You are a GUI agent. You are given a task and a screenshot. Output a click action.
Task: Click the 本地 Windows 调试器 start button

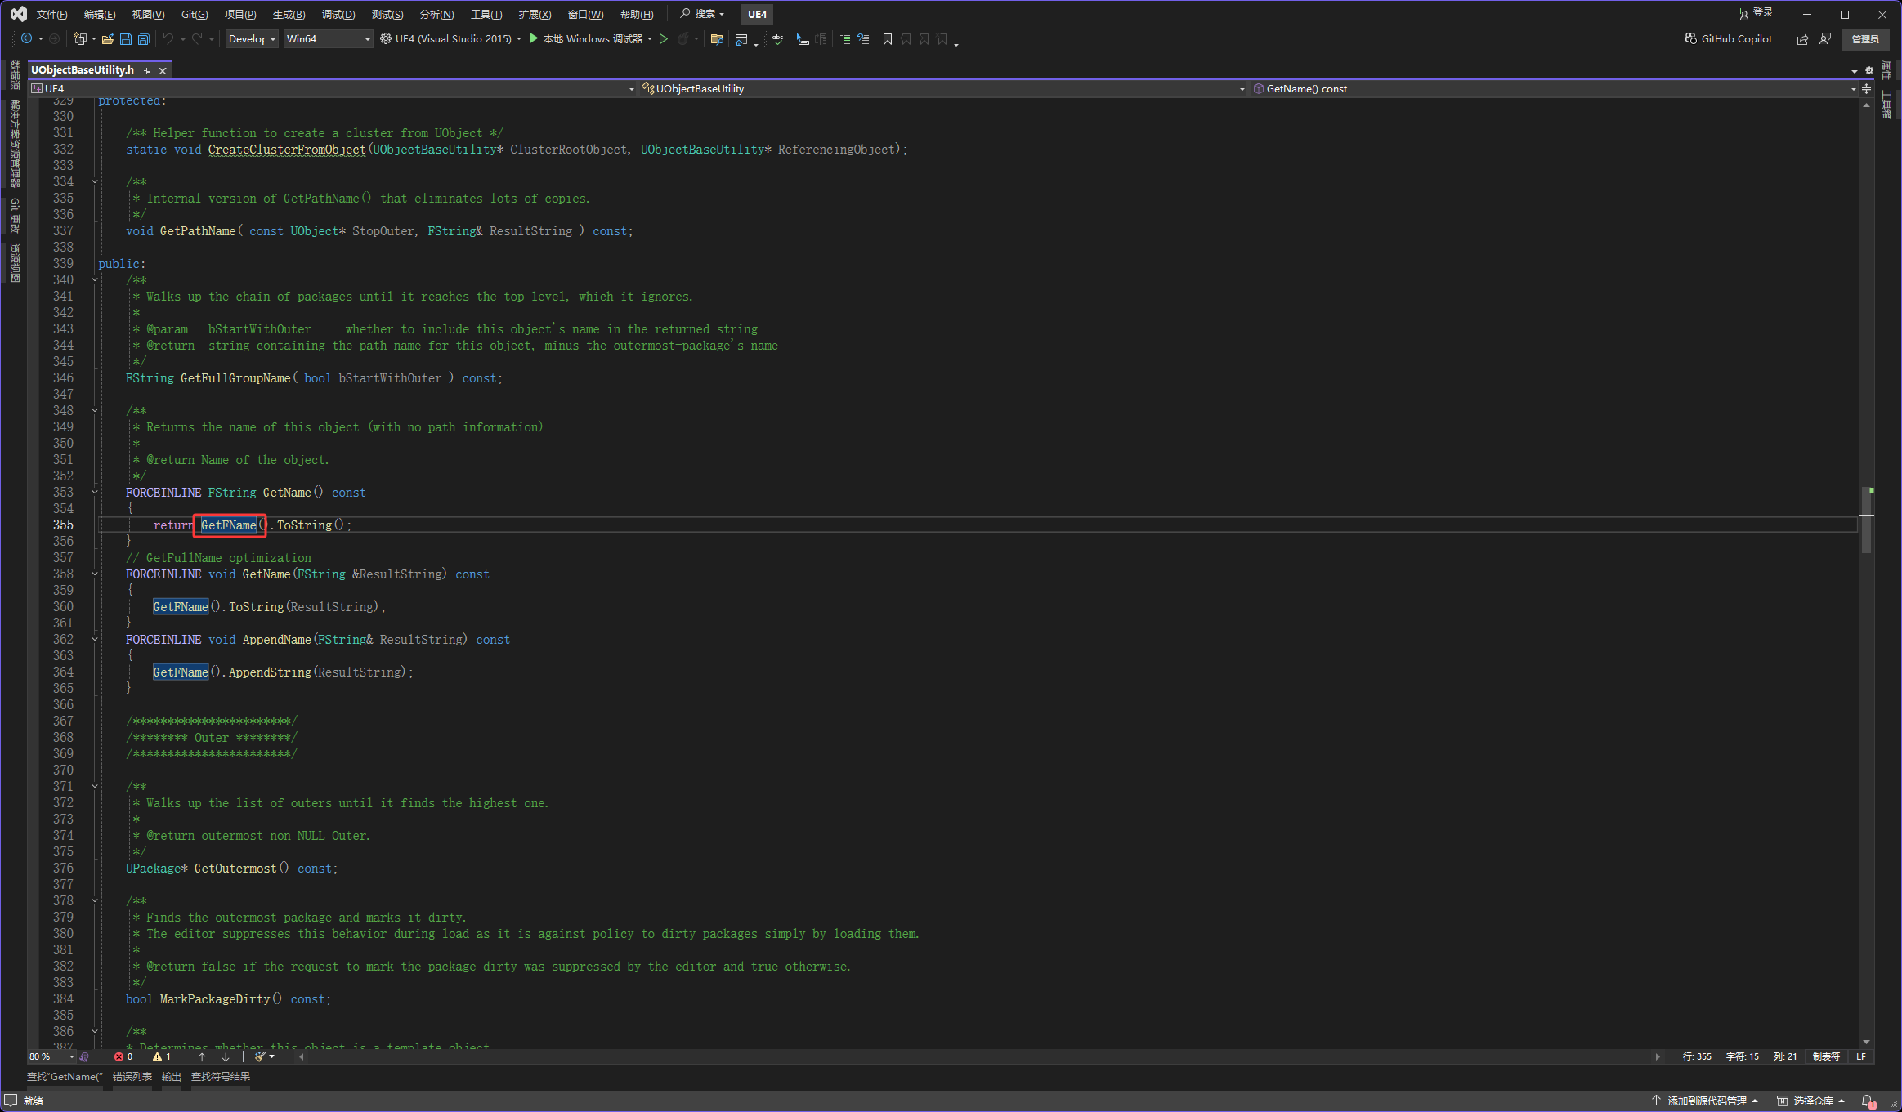coord(585,39)
